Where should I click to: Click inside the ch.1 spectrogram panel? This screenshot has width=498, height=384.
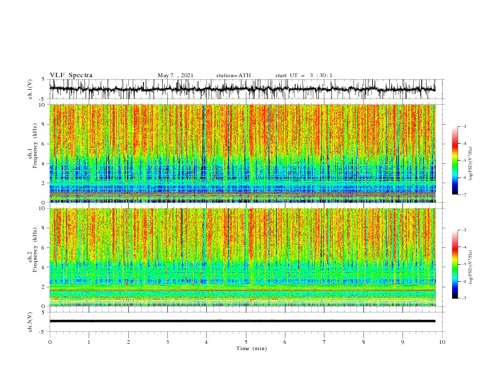pos(242,153)
